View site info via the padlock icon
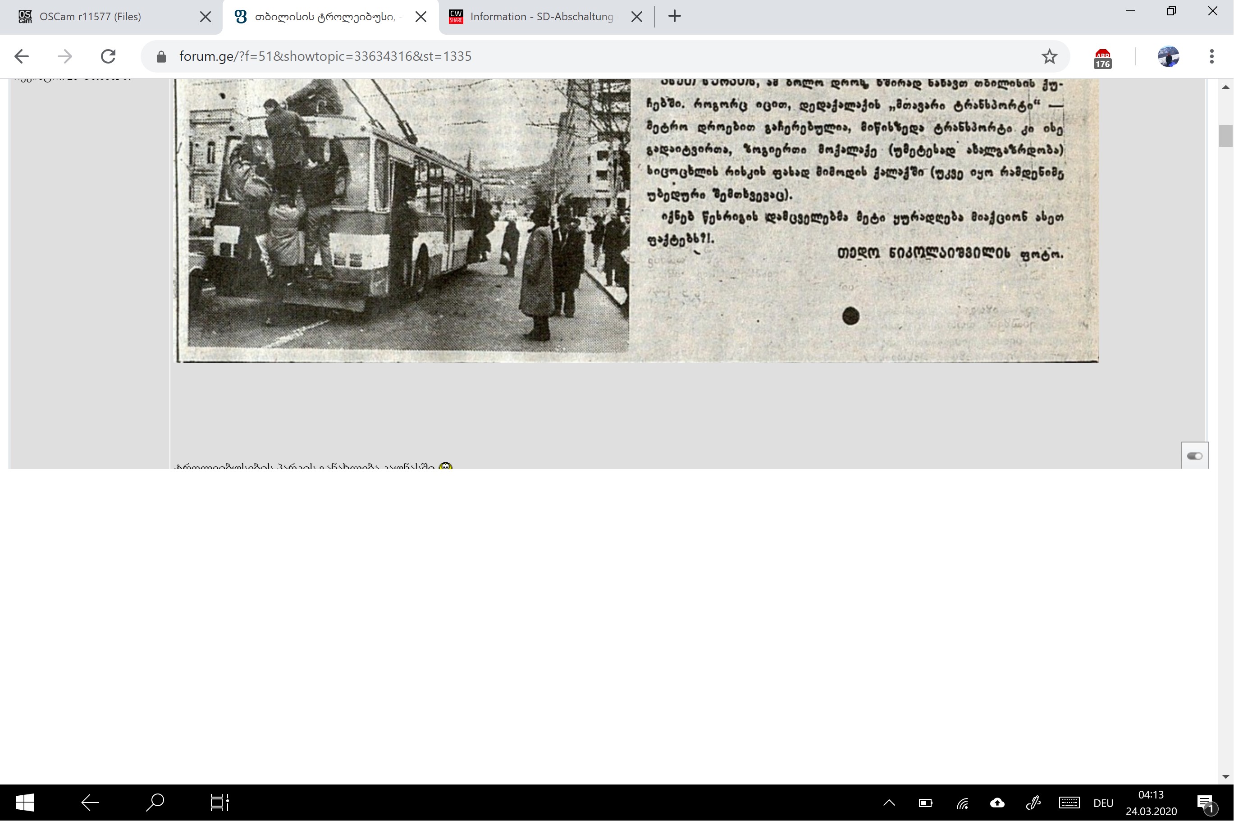The image size is (1234, 821). [x=161, y=56]
